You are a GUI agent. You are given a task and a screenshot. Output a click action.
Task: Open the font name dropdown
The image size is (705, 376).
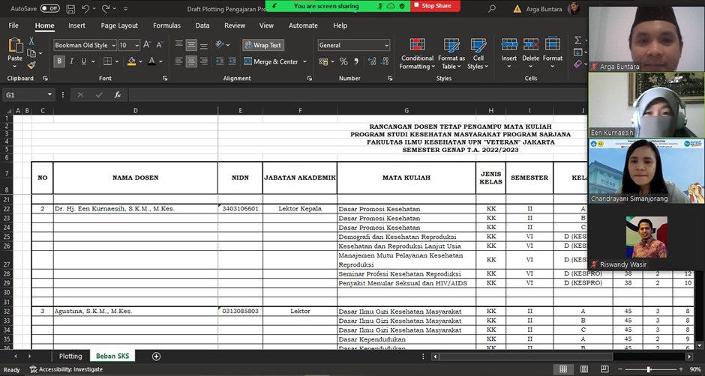pos(113,45)
